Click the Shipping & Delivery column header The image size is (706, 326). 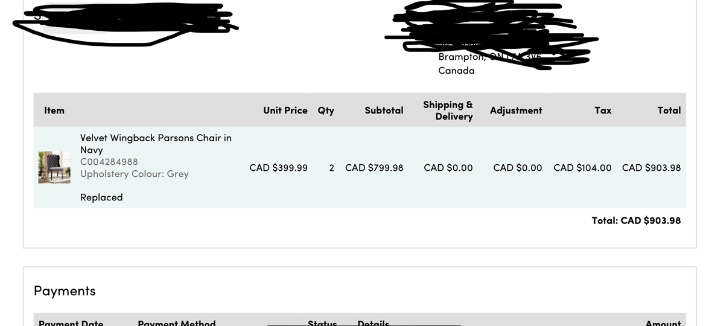[448, 110]
